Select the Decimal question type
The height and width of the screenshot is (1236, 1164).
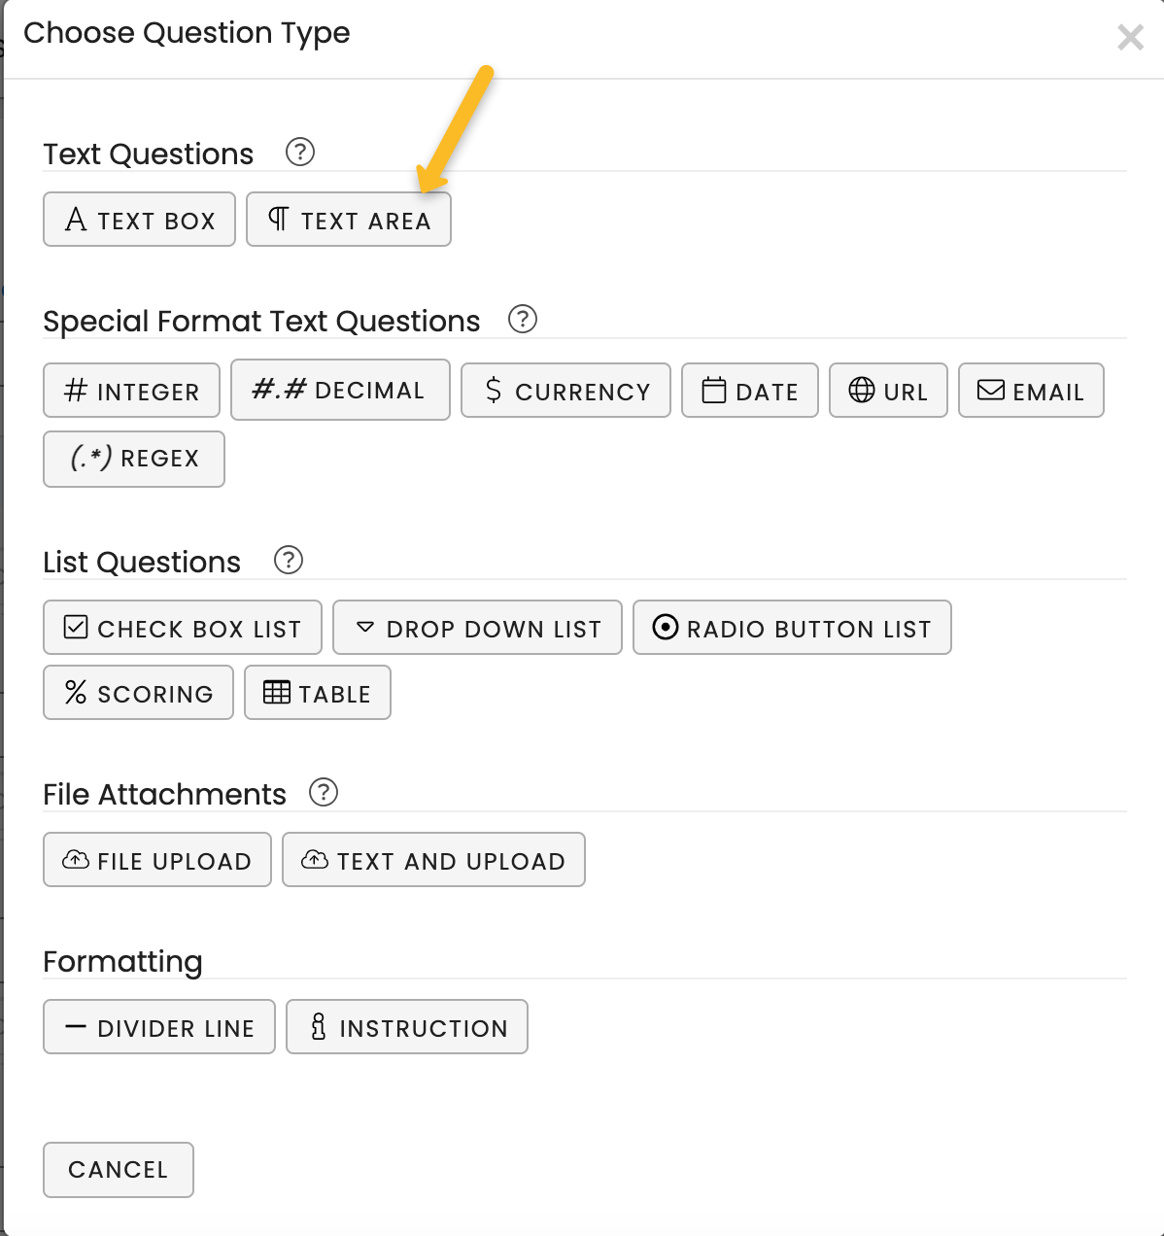coord(340,390)
